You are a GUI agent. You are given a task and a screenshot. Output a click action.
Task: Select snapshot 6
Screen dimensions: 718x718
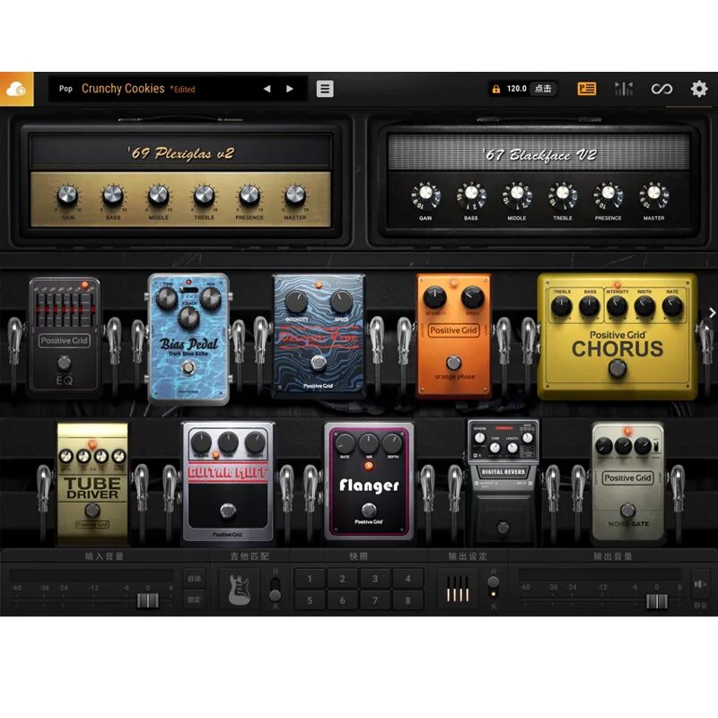(342, 600)
